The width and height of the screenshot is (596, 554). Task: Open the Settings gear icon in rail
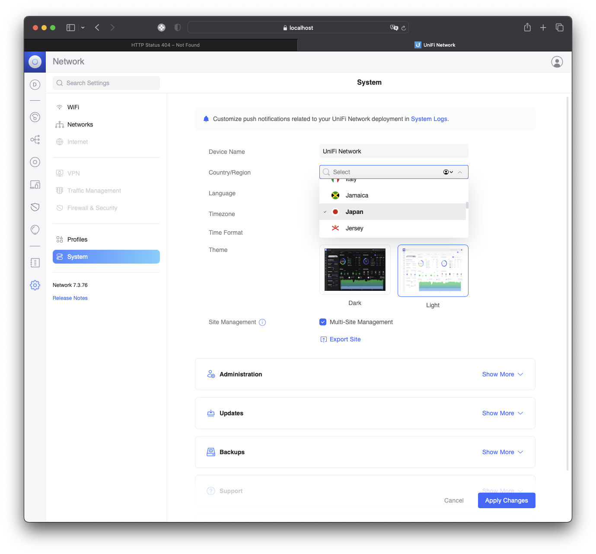pos(35,285)
